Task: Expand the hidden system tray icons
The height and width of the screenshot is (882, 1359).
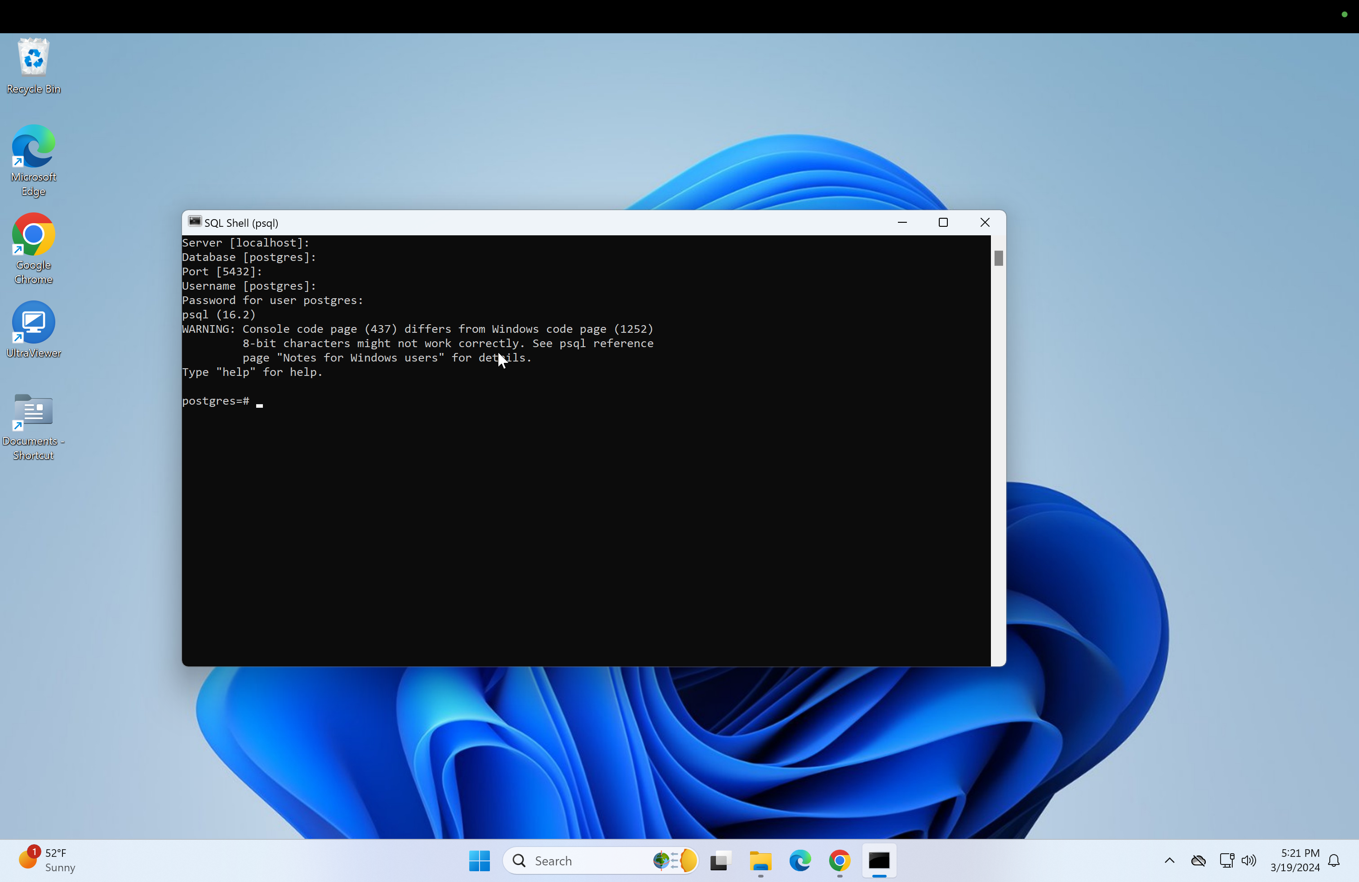Action: click(1169, 860)
